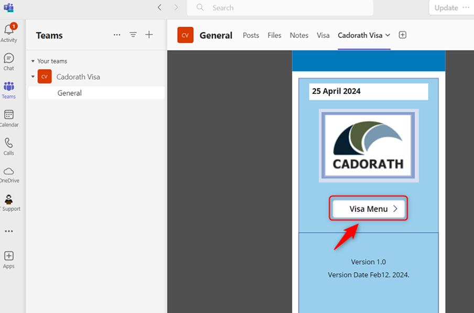Open the Support app icon
Image resolution: width=474 pixels, height=313 pixels.
coord(9,203)
